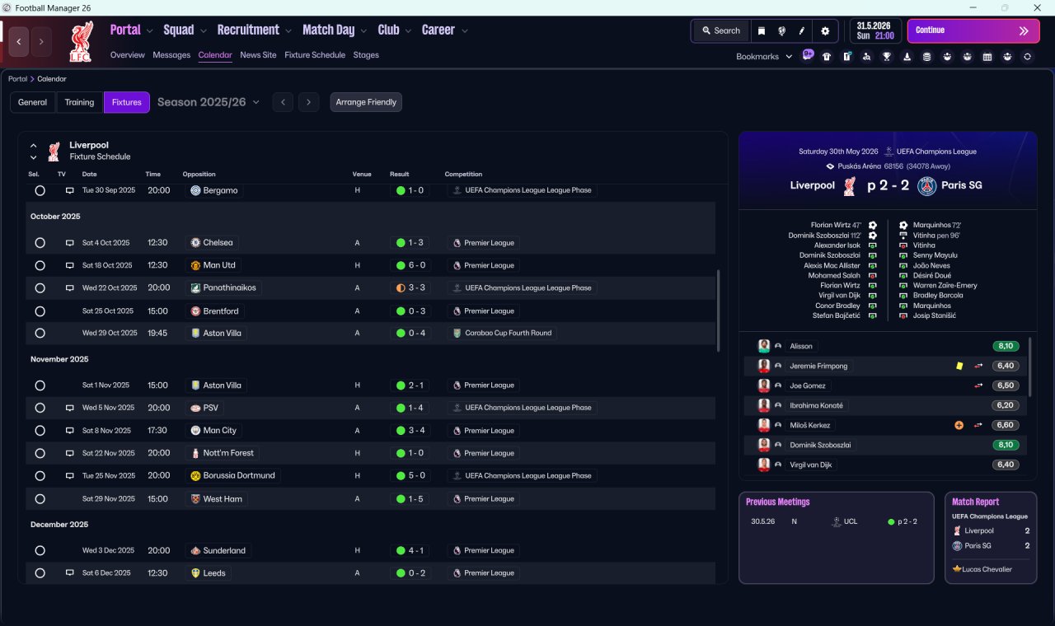This screenshot has width=1055, height=626.
Task: Open the training cone bookmark icon
Action: [907, 57]
